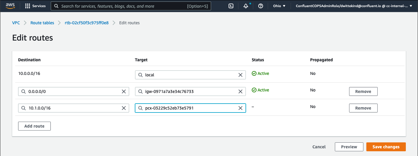418x156 pixels.
Task: Open the notifications bell
Action: [246, 6]
